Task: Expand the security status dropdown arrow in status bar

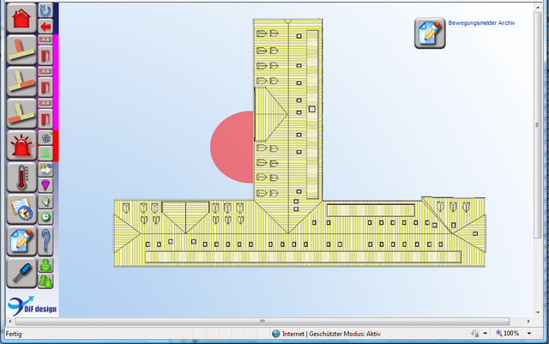Action: [486, 333]
